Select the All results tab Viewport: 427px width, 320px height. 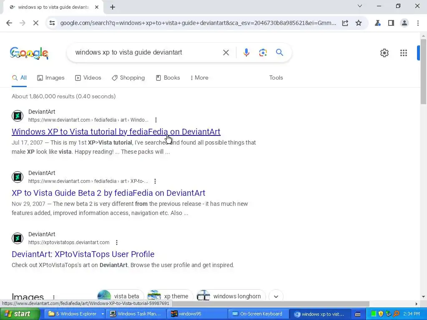coord(19,78)
